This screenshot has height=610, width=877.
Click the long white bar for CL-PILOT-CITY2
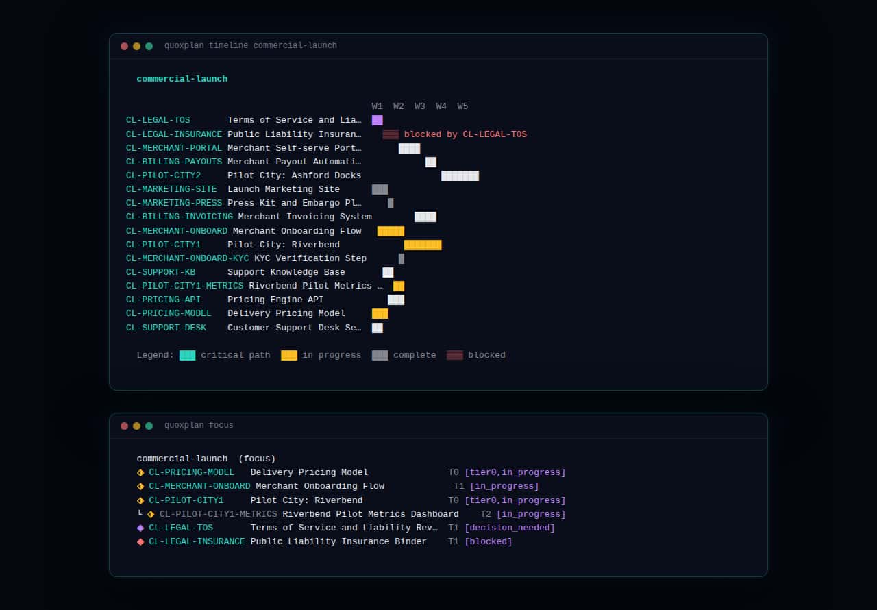point(460,175)
